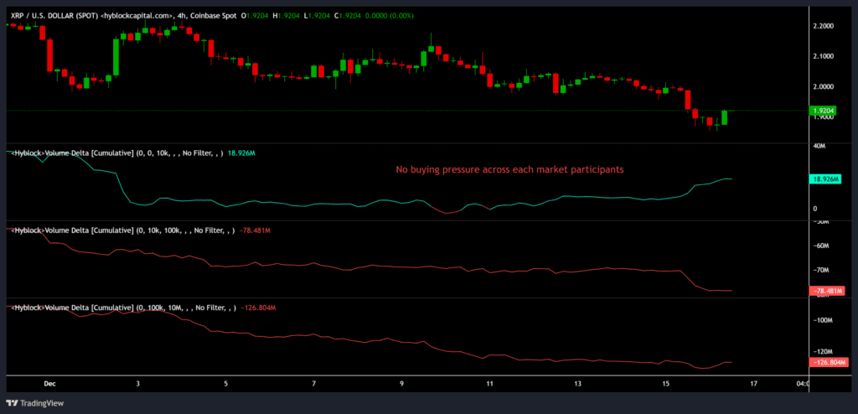Click the Dec label on time axis

49,383
